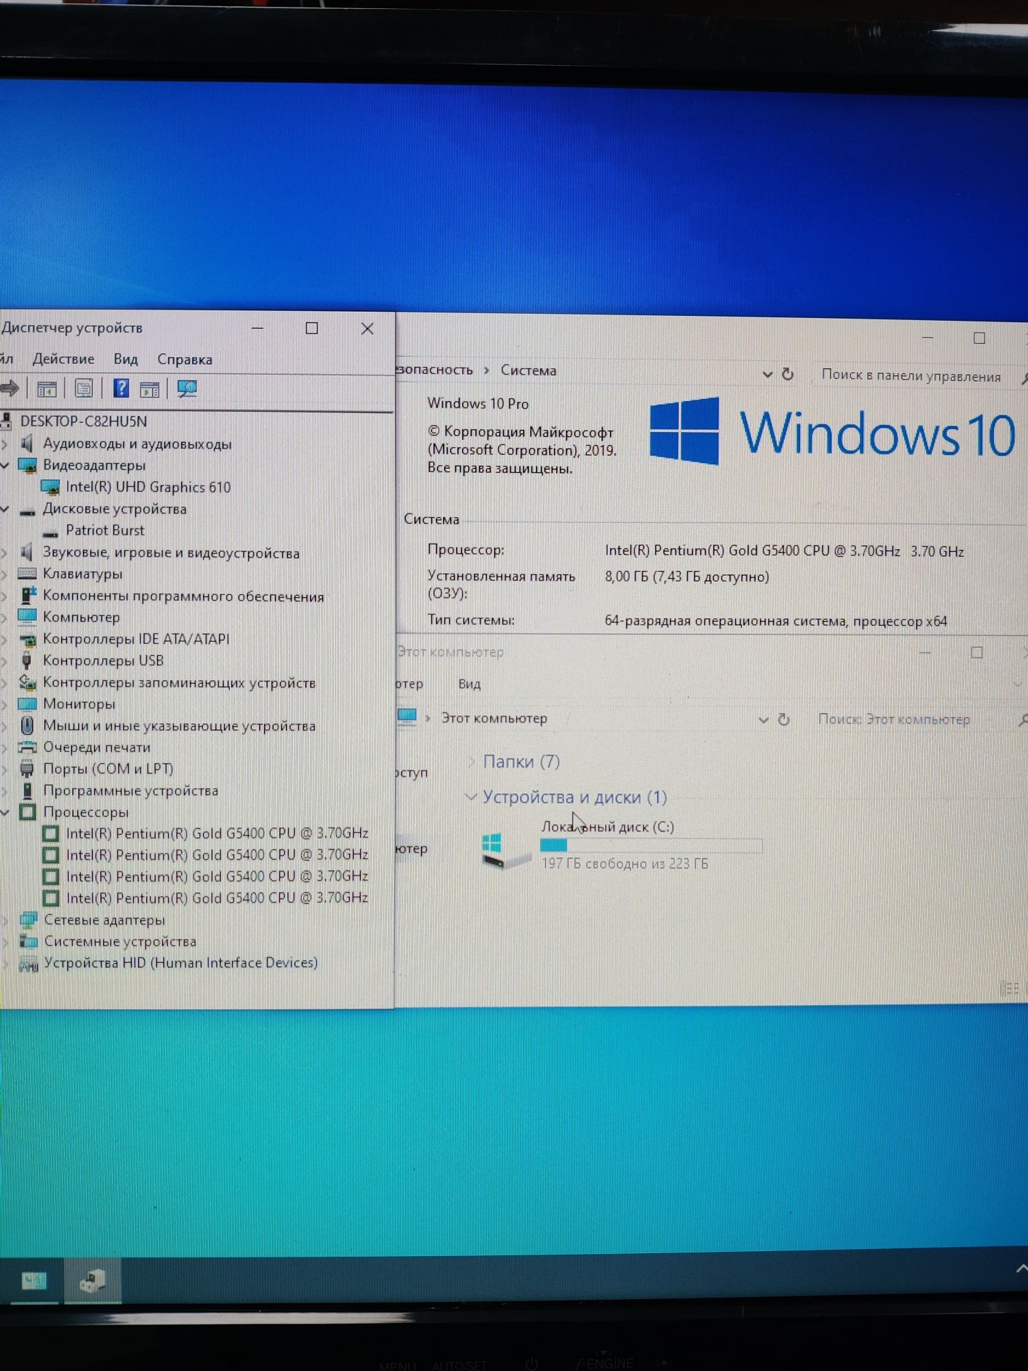1028x1371 pixels.
Task: Maximize the Device Manager window
Action: pos(312,328)
